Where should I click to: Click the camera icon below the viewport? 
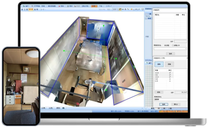coord(63,108)
